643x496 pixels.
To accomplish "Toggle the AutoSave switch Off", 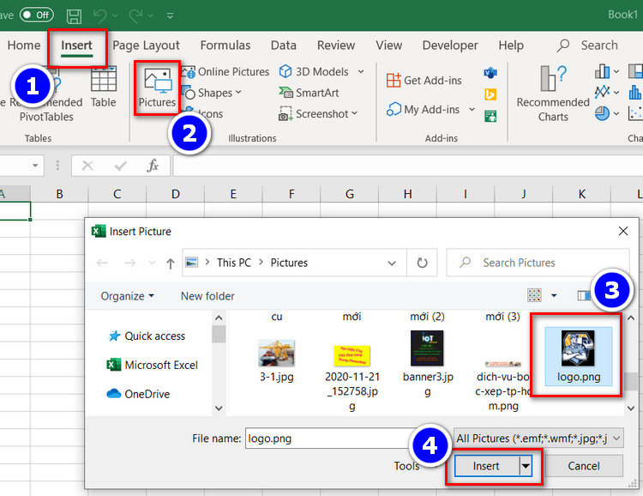I will tap(37, 15).
